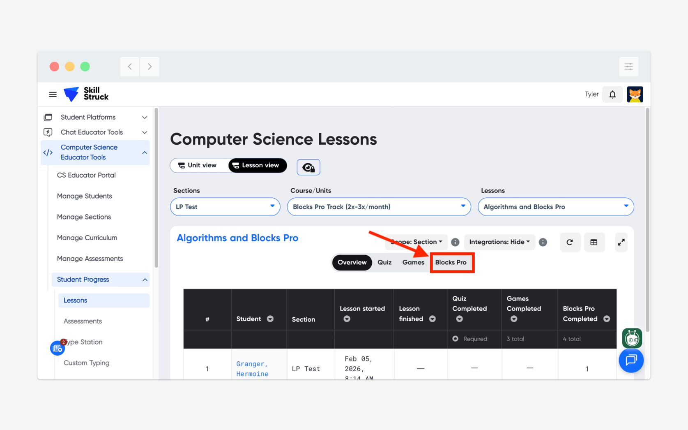The image size is (688, 430).
Task: Open the browser settings sliders icon
Action: tap(628, 66)
